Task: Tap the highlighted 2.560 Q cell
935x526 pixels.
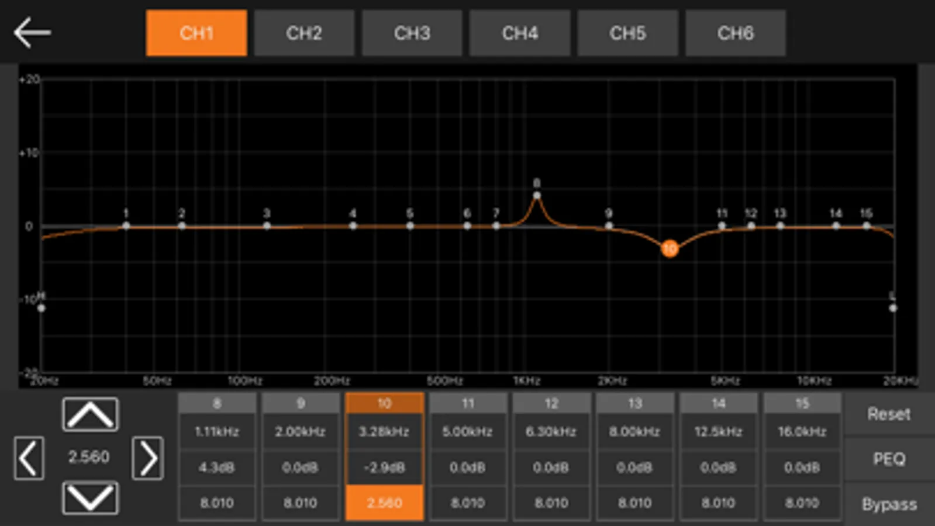Action: tap(384, 503)
